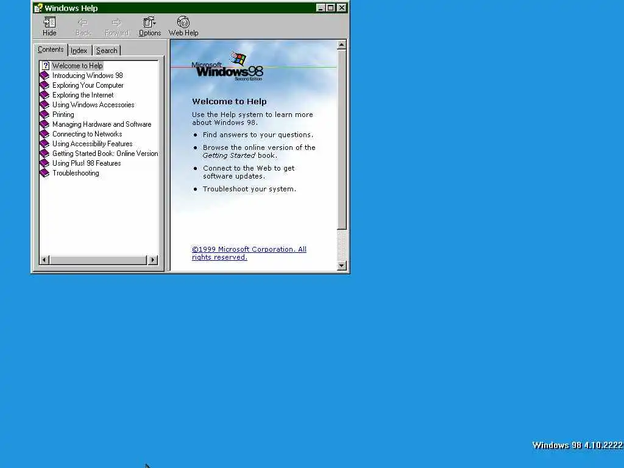Viewport: 624px width, 468px height.
Task: Close the Windows Help window
Action: point(341,7)
